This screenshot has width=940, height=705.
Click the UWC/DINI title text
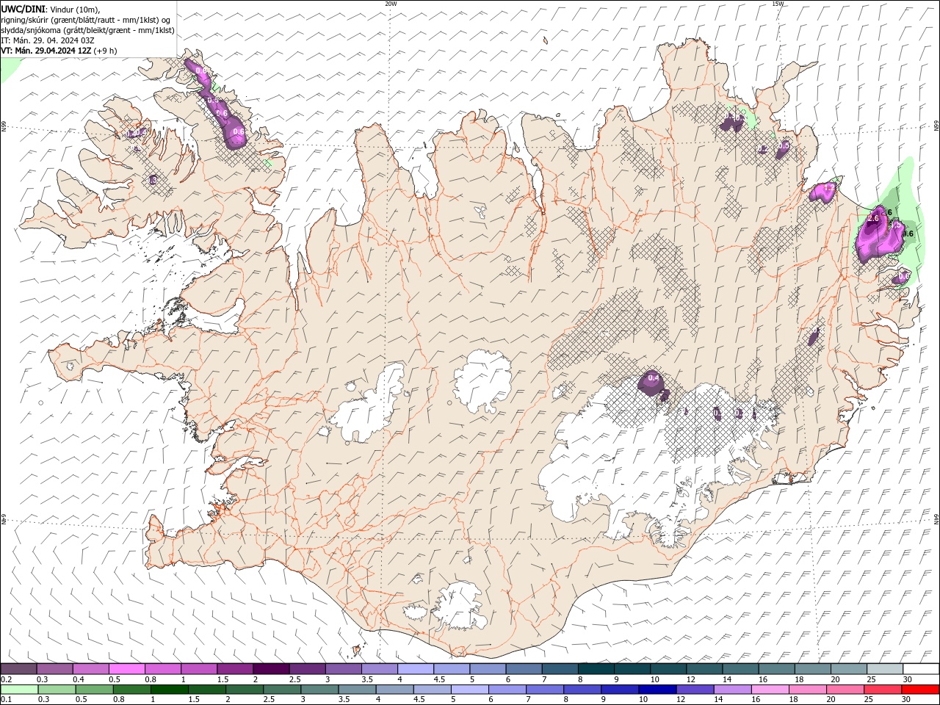pyautogui.click(x=23, y=9)
